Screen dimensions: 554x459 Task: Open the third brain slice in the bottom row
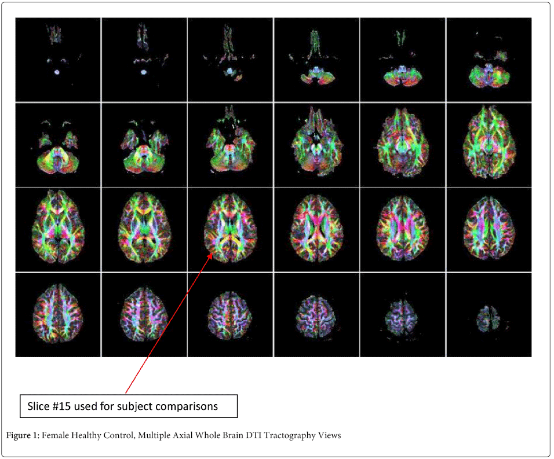pos(230,314)
